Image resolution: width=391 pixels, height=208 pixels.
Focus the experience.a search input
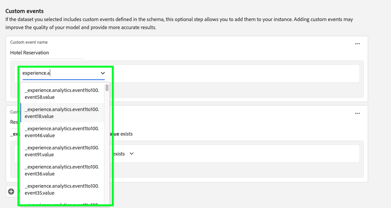tap(58, 73)
